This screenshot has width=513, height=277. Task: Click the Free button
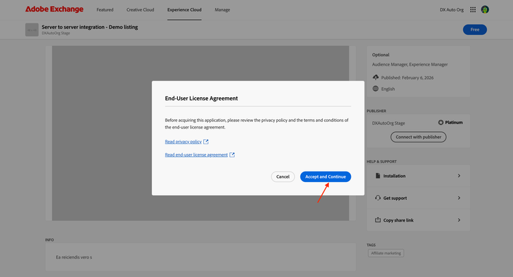[x=475, y=30]
